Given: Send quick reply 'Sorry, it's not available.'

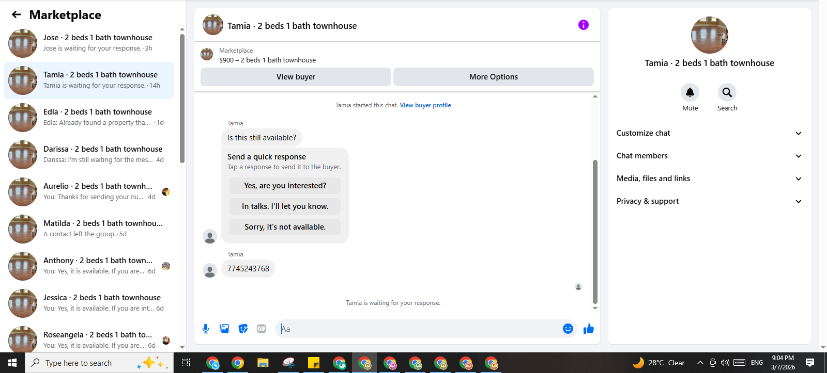Looking at the screenshot, I should pyautogui.click(x=285, y=227).
